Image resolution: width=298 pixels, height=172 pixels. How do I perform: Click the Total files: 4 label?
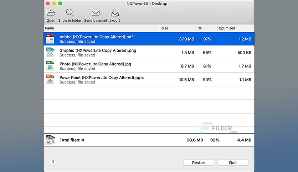72,140
